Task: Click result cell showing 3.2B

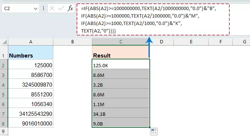Action: pyautogui.click(x=121, y=84)
